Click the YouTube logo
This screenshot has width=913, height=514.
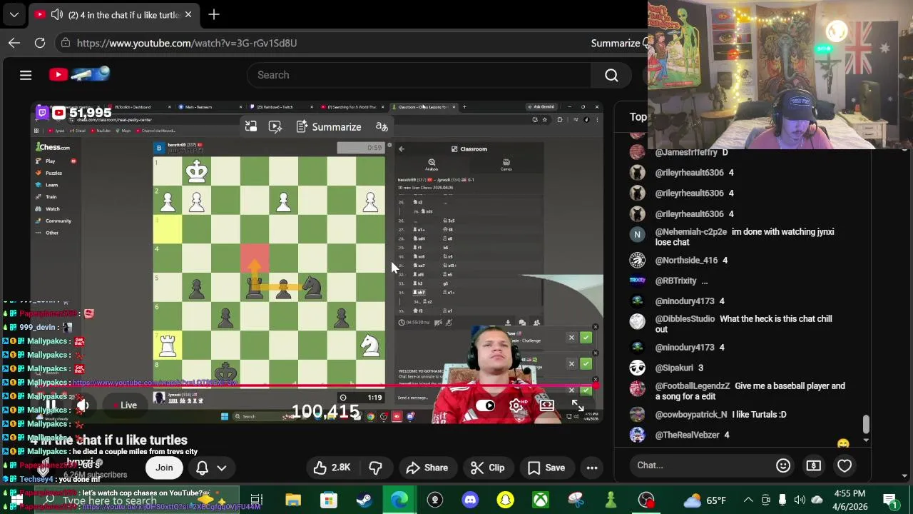pos(79,74)
